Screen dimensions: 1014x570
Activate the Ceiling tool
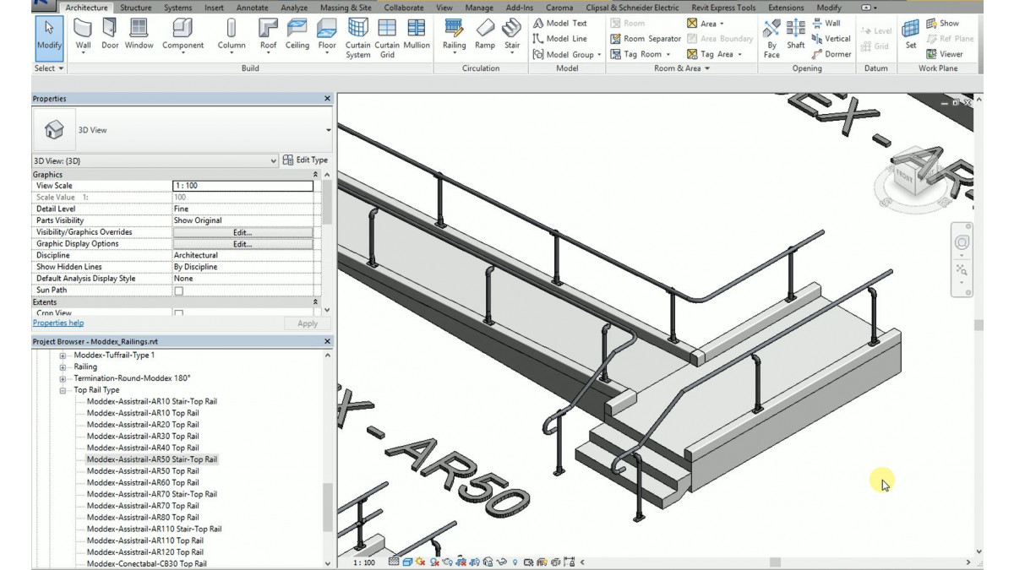(297, 34)
